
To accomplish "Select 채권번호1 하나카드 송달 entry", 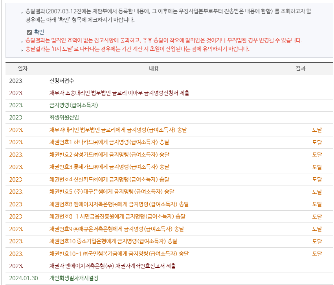I will (x=109, y=142).
